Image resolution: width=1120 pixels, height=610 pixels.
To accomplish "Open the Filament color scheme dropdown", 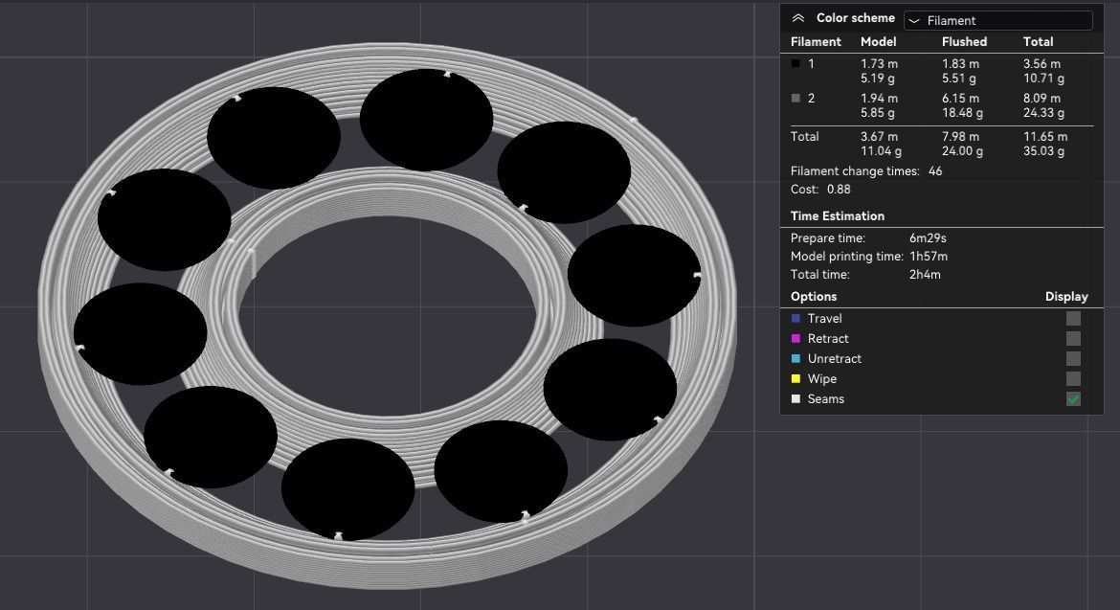I will 997,21.
